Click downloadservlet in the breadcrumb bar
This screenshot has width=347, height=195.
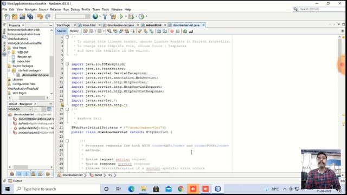[x=72, y=175]
